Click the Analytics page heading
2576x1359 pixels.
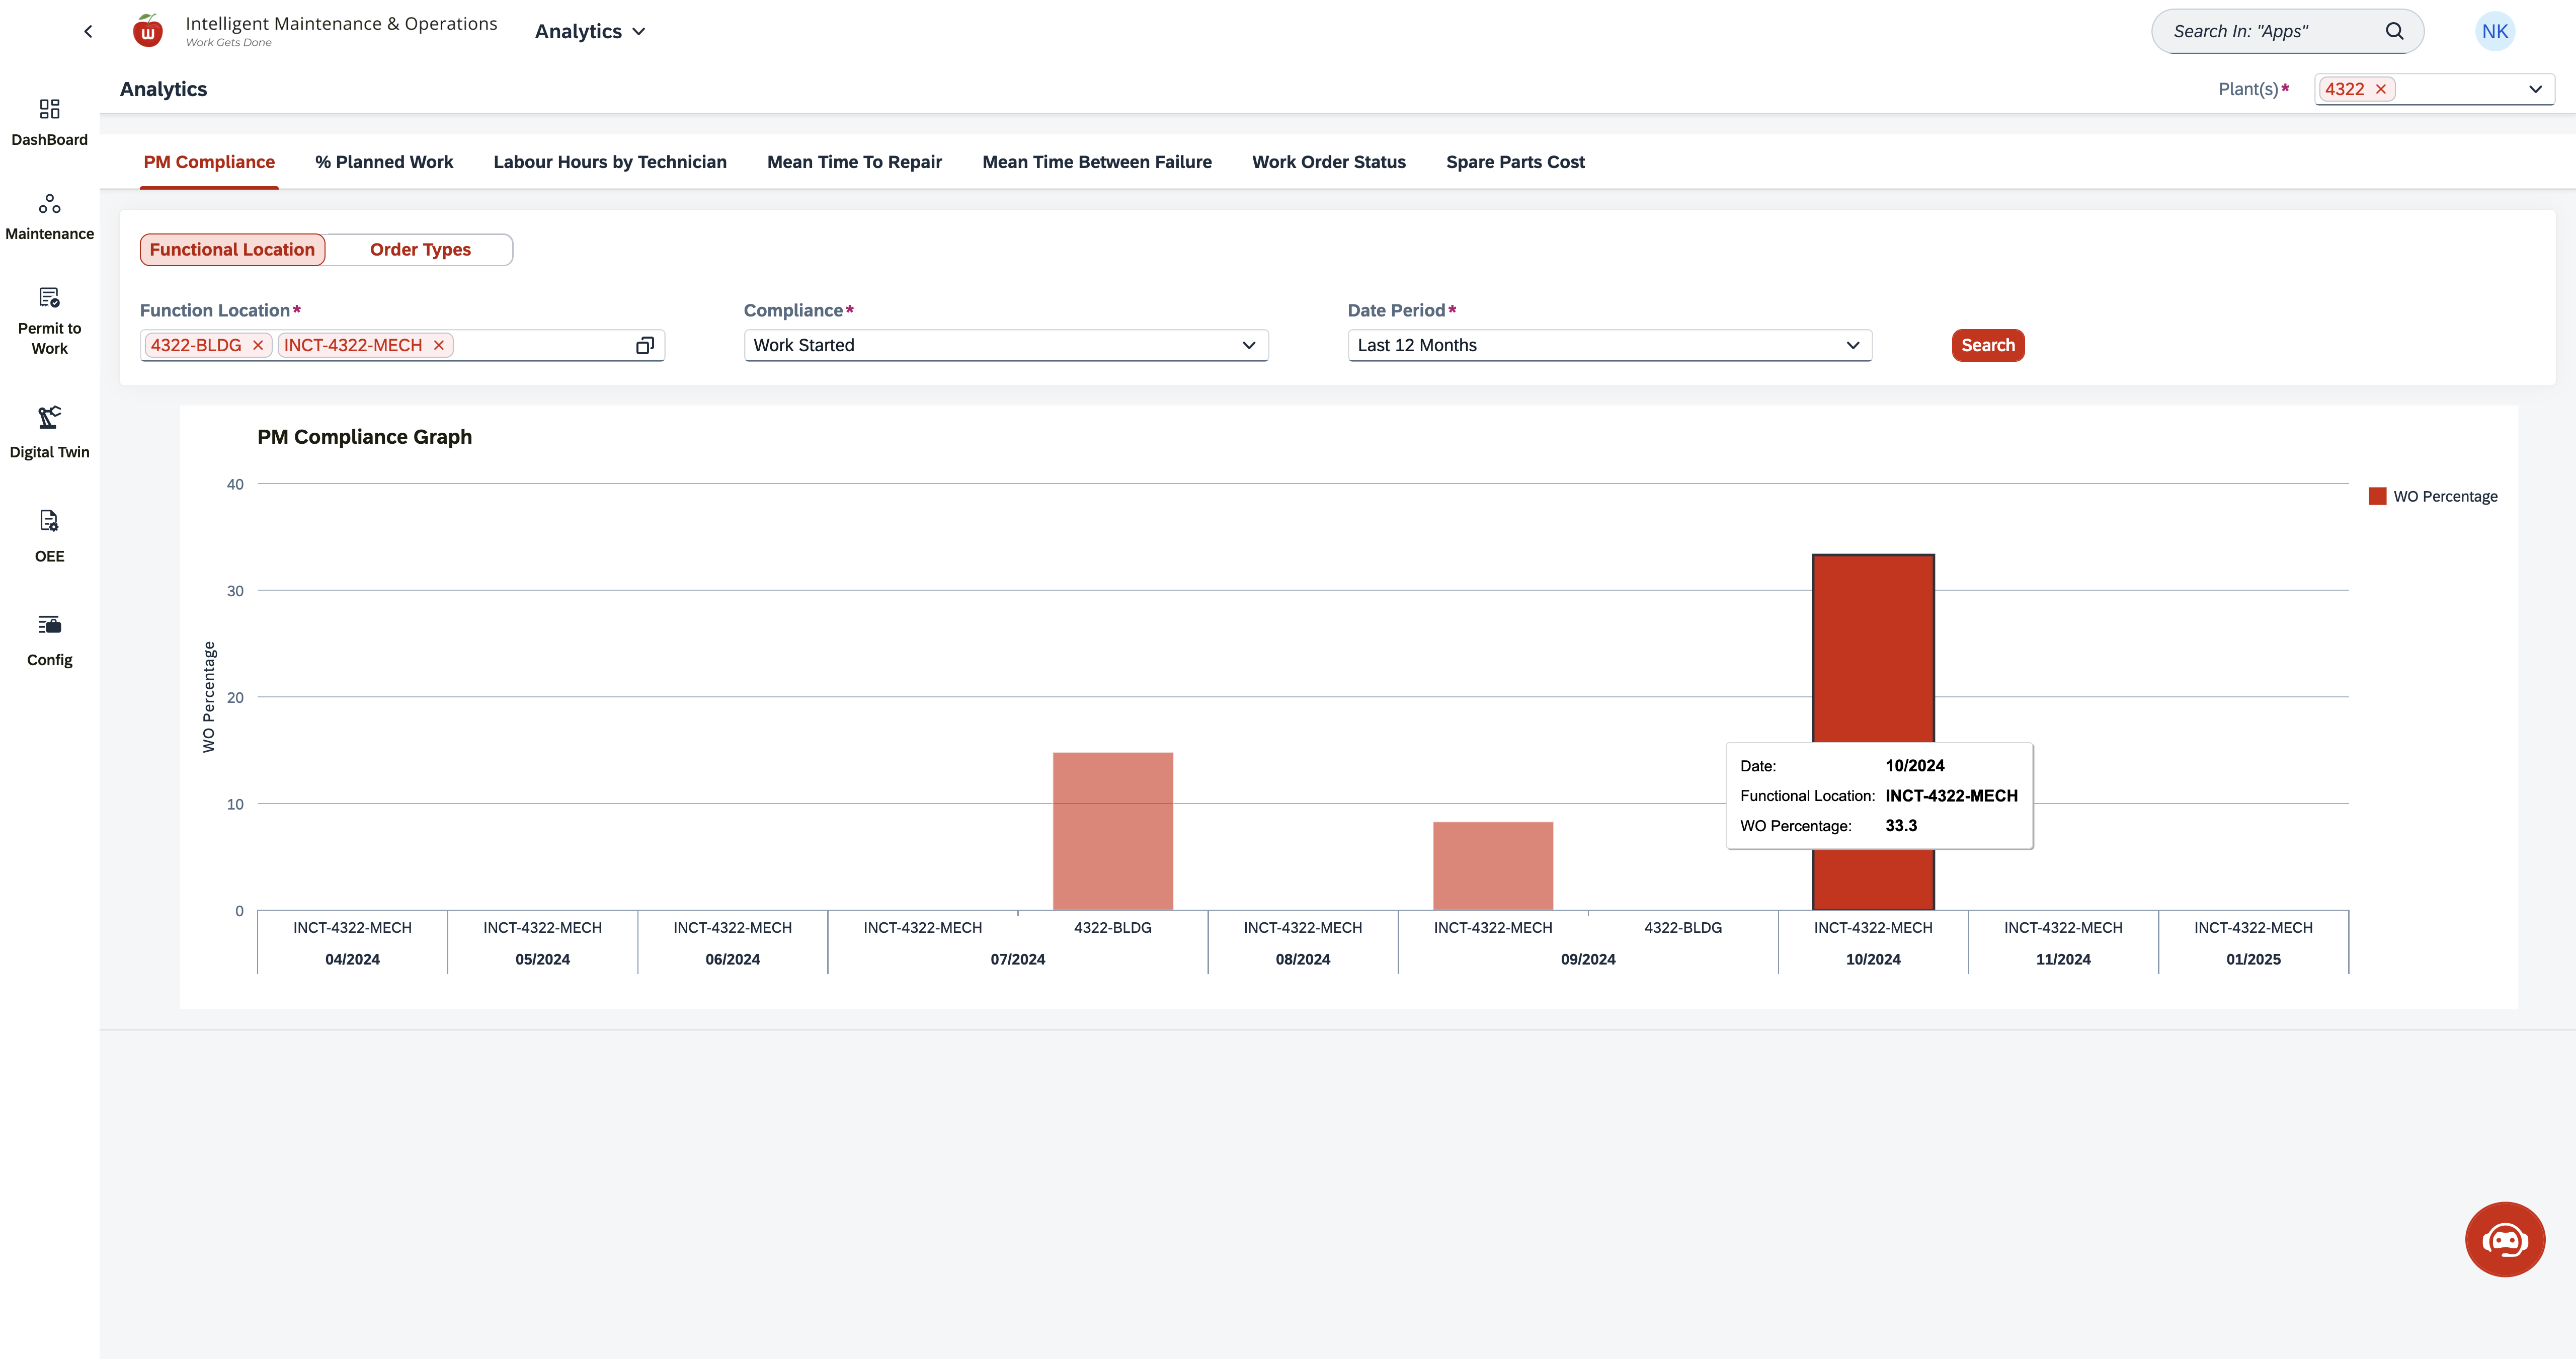(x=163, y=89)
